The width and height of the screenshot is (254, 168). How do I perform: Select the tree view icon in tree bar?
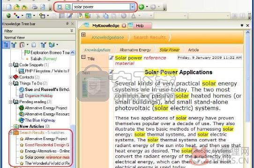tap(6, 45)
